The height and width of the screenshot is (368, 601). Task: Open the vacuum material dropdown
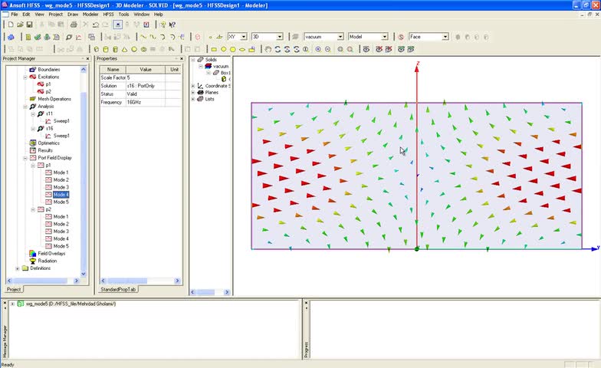[340, 37]
